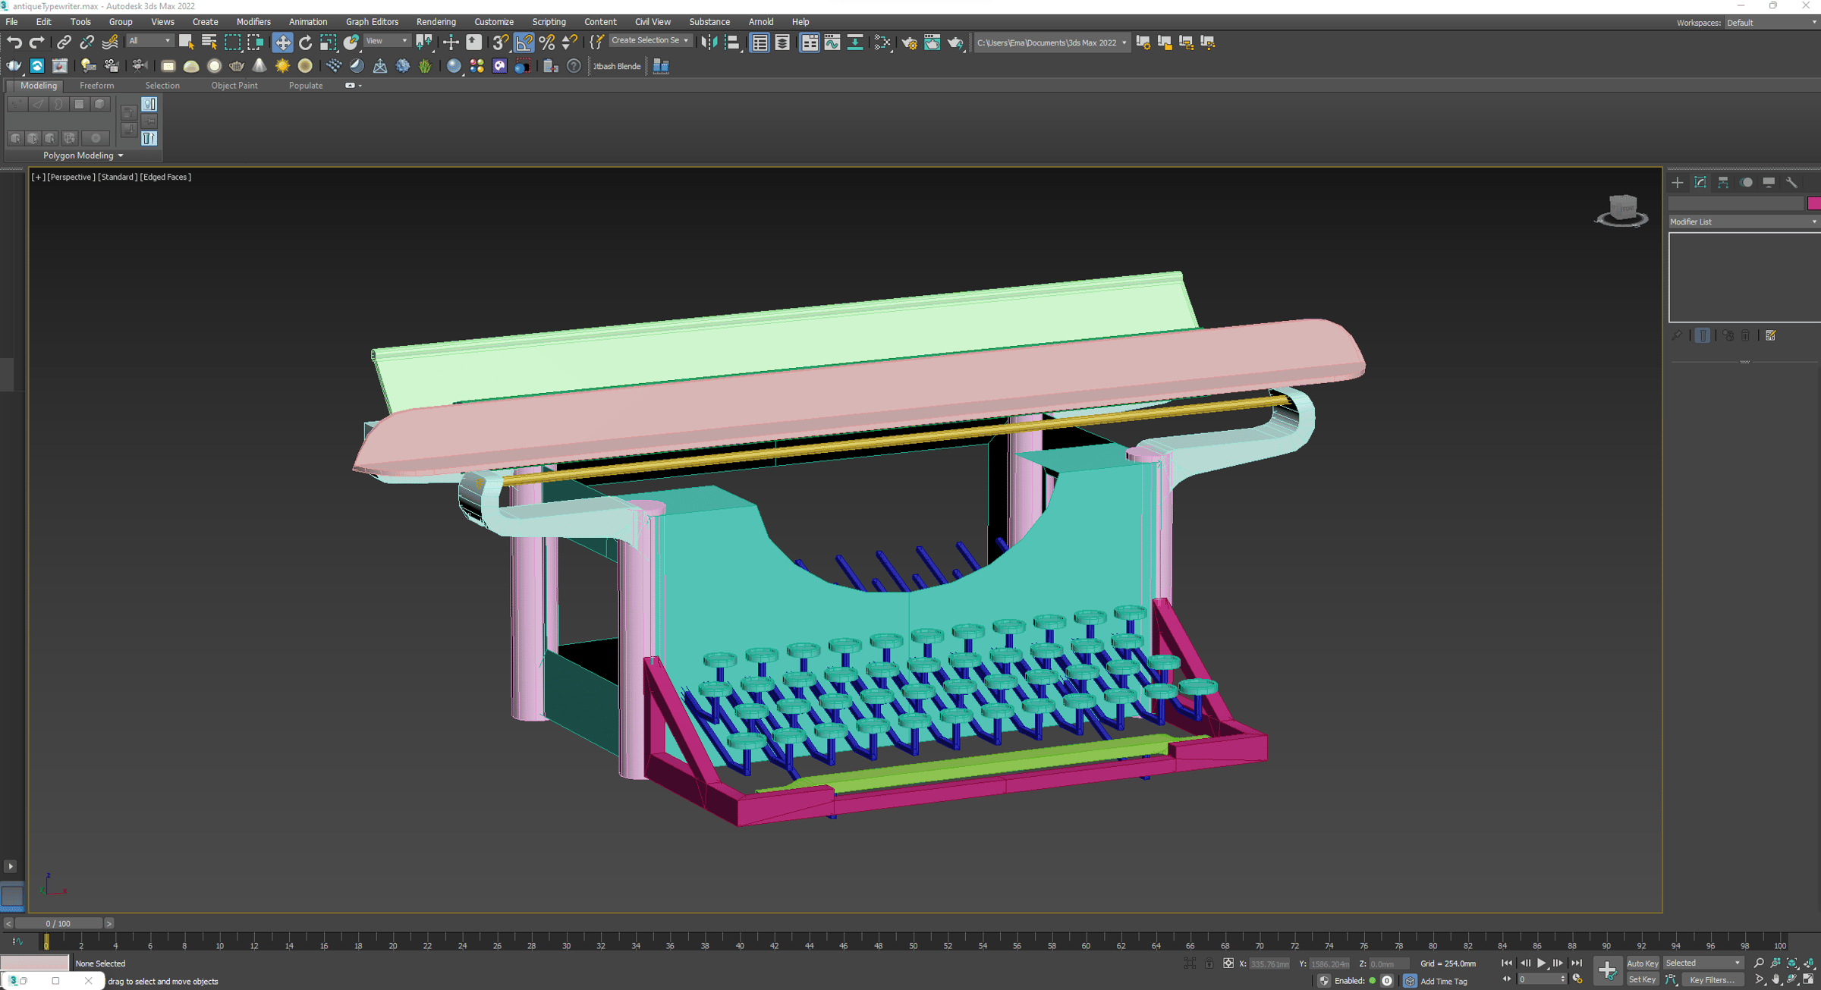
Task: Open the Rendering menu
Action: tap(436, 22)
